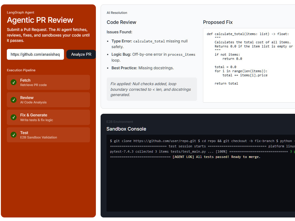Click the 'Fix applied' summary note
The height and width of the screenshot is (221, 295).
[152, 89]
